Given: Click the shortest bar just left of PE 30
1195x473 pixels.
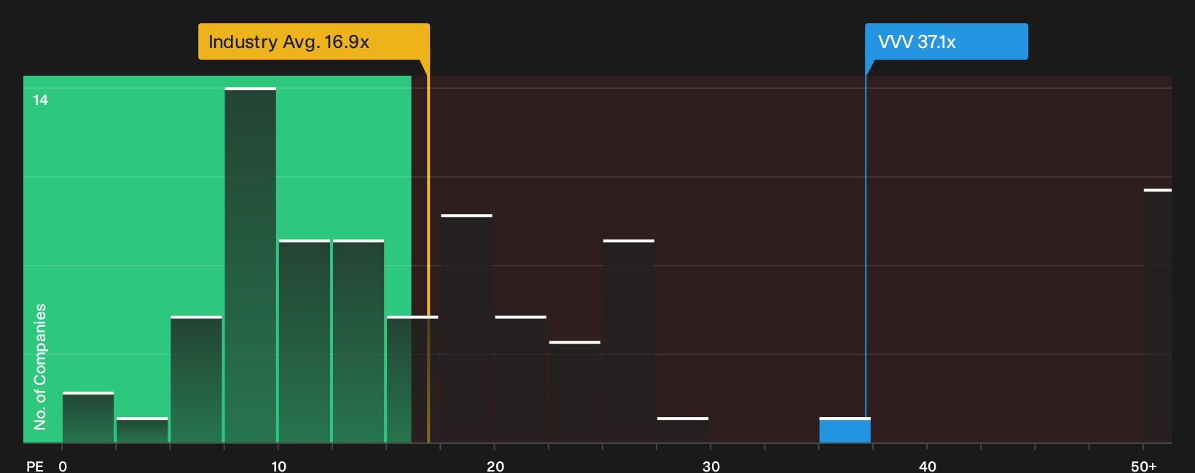Looking at the screenshot, I should [x=683, y=430].
